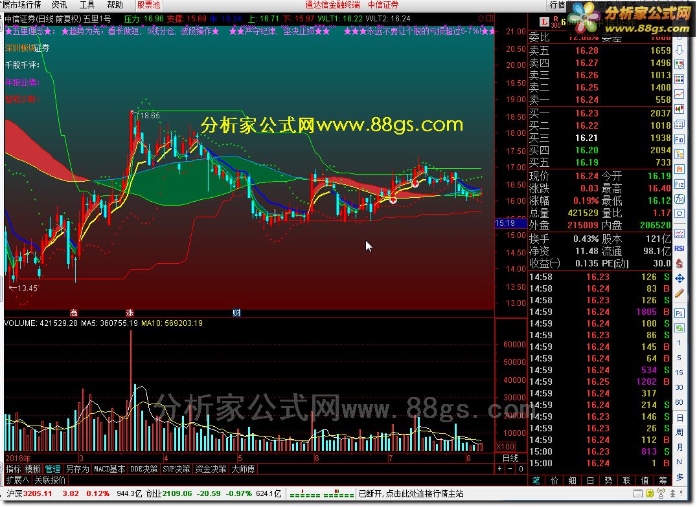Open the 多 multi-period button
Screen dimensions: 697x507
click(680, 477)
